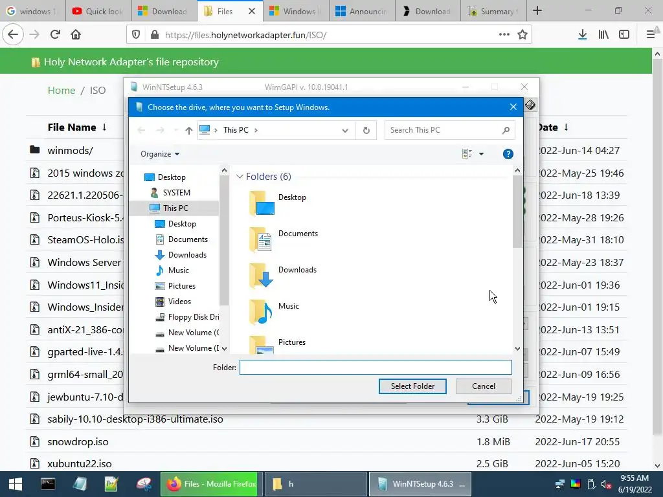The height and width of the screenshot is (497, 663).
Task: Open the dialog help question mark
Action: (x=508, y=154)
